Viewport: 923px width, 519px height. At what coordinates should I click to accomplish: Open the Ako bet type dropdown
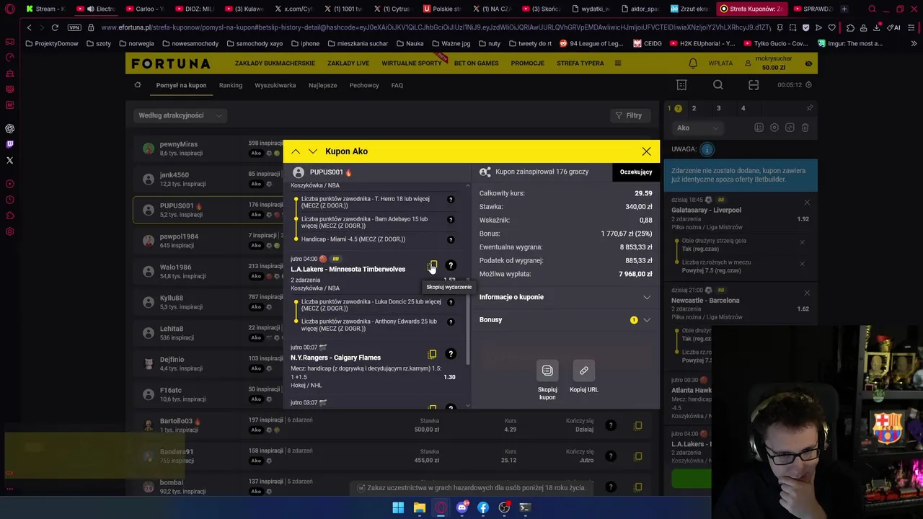697,128
